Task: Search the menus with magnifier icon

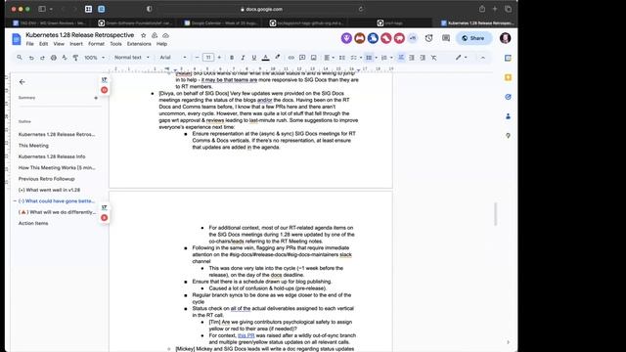Action: (20, 58)
